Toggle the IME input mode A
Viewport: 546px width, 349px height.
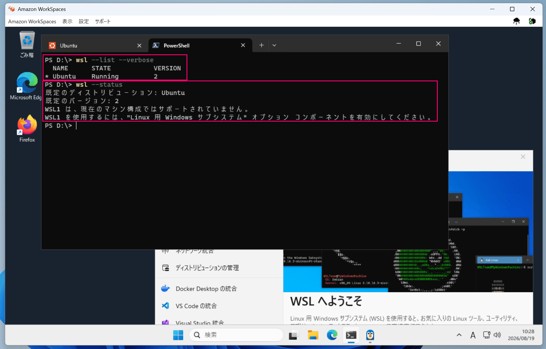click(473, 335)
